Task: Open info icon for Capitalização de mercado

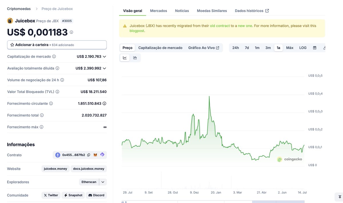Action: click(54, 56)
